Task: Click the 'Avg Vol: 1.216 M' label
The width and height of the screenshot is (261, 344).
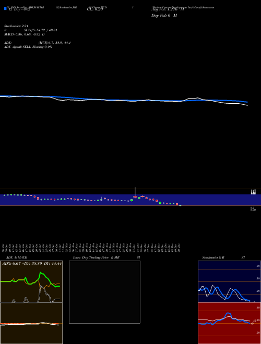Action: pos(168,9)
